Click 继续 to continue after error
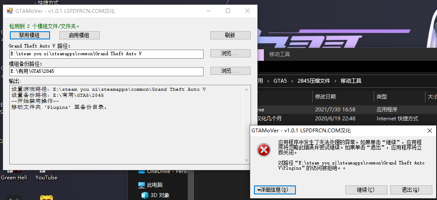Screen dimensions: 437x200 click(365, 190)
